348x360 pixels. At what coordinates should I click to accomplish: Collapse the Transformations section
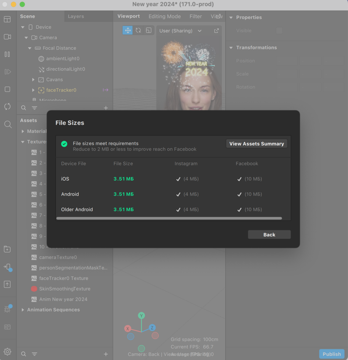pyautogui.click(x=231, y=48)
